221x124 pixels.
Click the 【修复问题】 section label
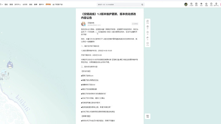[86, 116]
